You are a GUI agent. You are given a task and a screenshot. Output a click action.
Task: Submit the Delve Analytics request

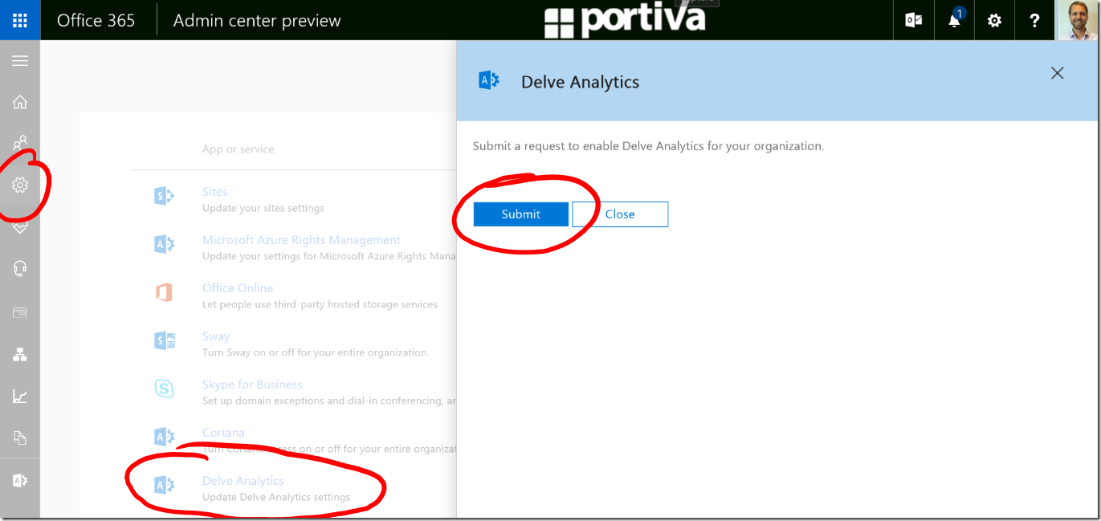click(521, 214)
